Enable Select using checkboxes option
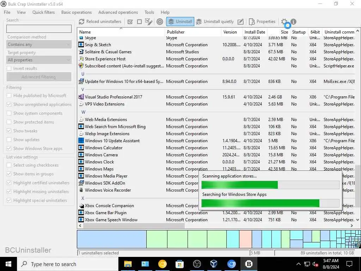Viewport: 361px width, 271px height. pyautogui.click(x=9, y=165)
